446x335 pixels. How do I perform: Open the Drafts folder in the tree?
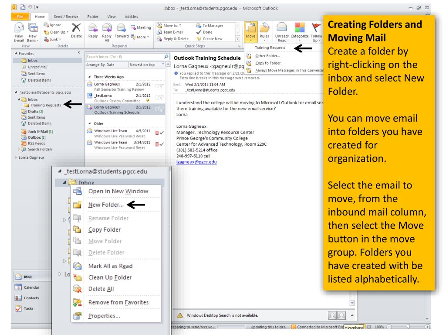[32, 111]
